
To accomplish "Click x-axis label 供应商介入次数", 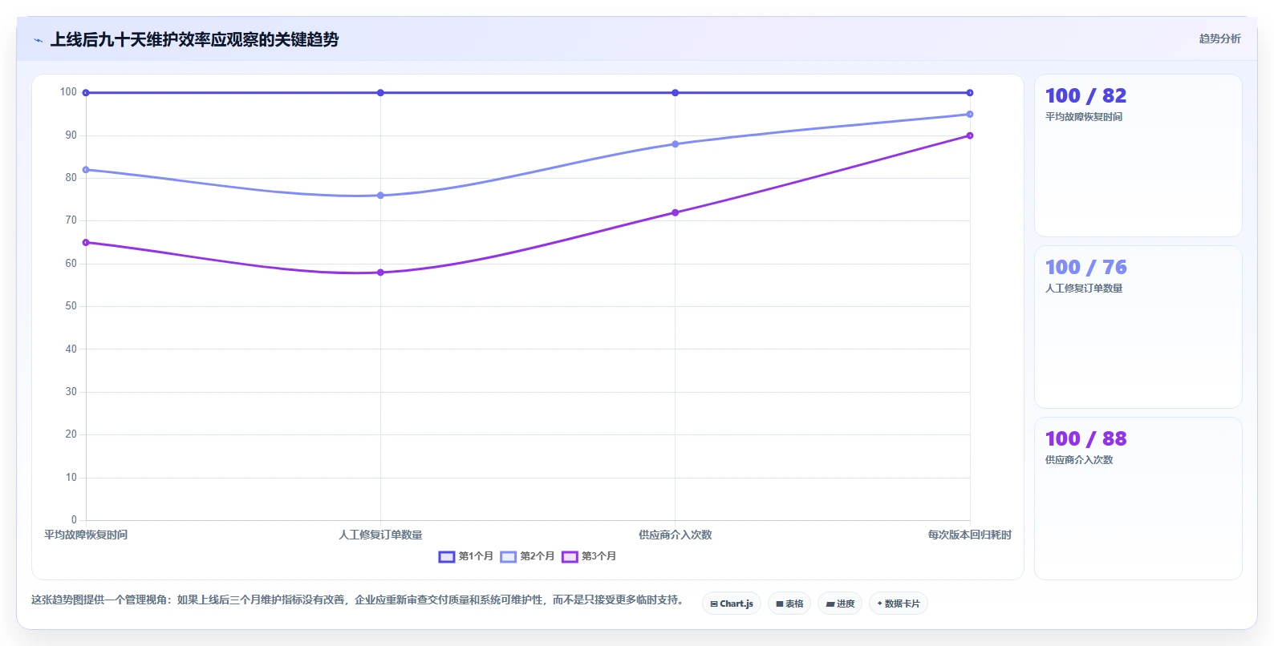I will 675,535.
